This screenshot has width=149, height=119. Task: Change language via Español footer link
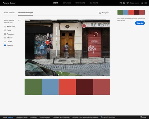[x=11, y=117]
